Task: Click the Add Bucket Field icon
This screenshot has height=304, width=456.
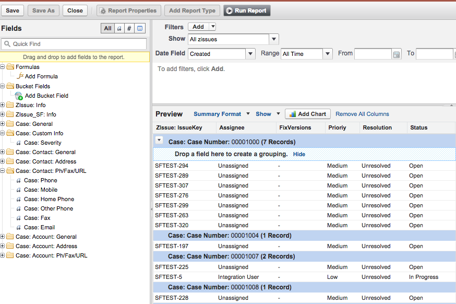Action: (x=19, y=96)
